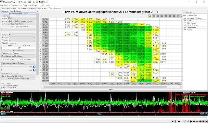Open the Y Digits dropdown
Image resolution: width=208 pixels, height=123 pixels.
[22, 38]
